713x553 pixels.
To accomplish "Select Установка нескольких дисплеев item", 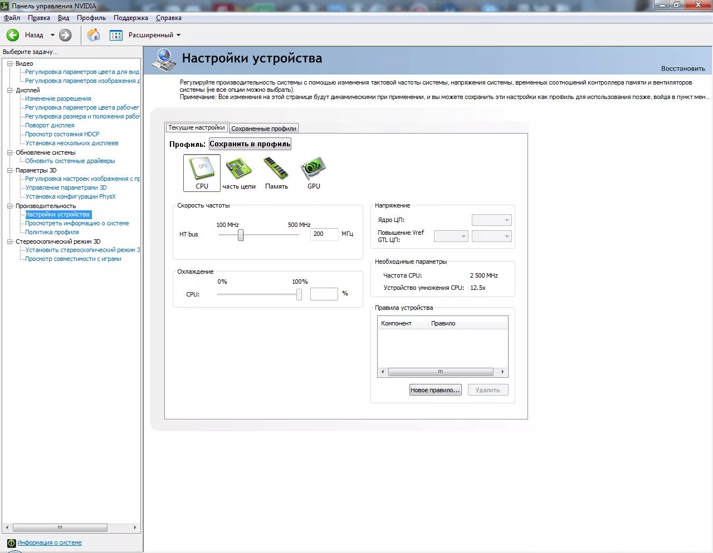I will pyautogui.click(x=72, y=143).
